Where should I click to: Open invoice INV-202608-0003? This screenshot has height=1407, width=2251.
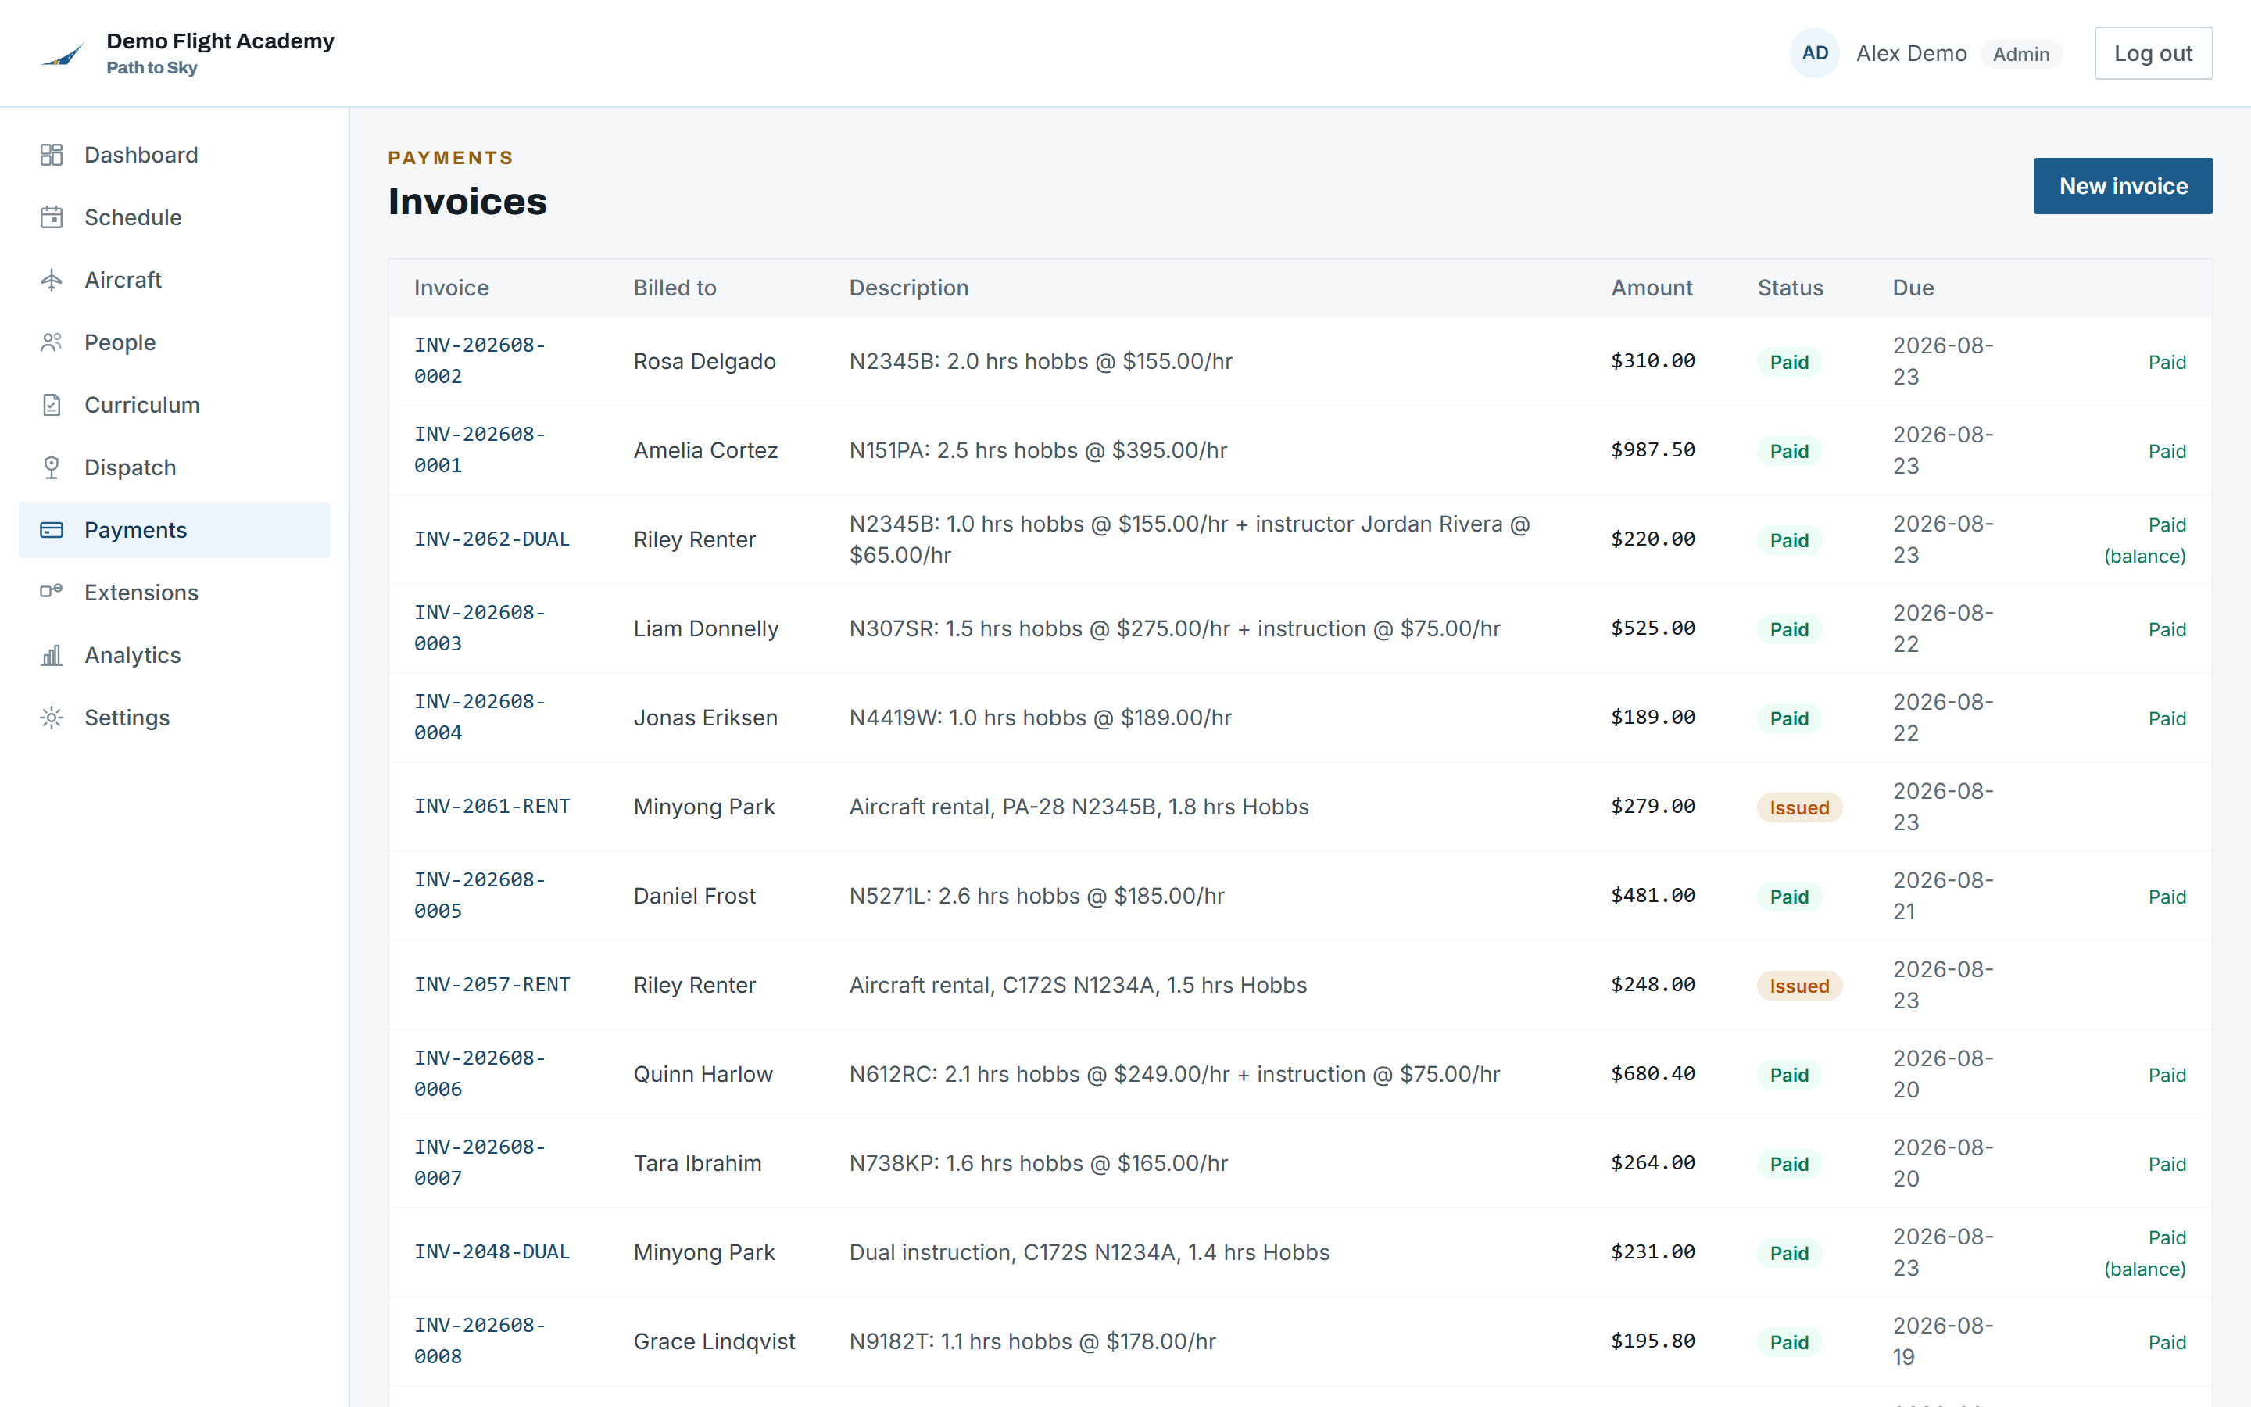point(480,628)
